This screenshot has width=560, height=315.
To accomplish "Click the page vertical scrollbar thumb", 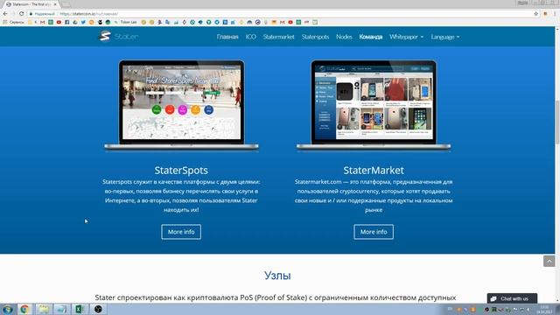I will pos(557,122).
